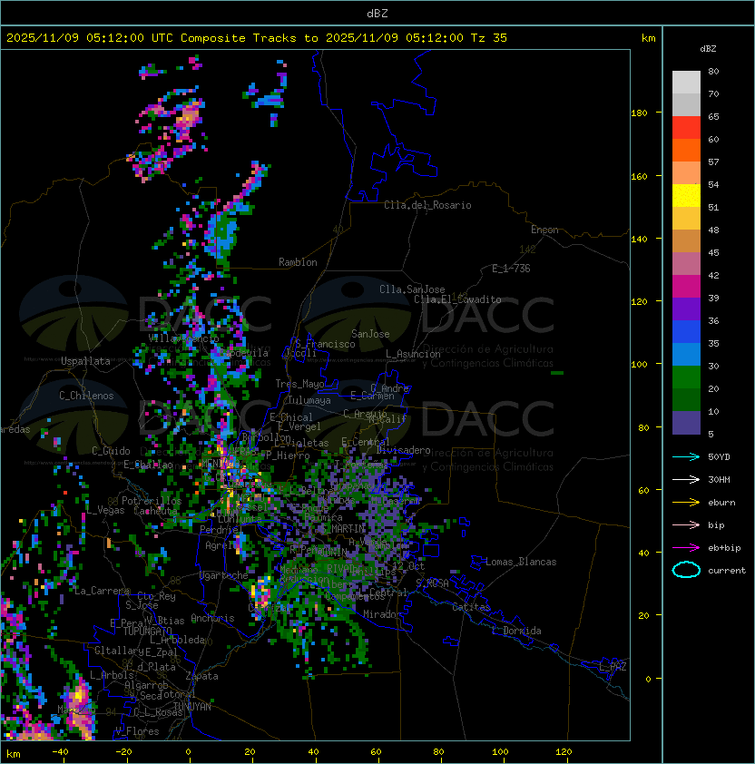Image resolution: width=755 pixels, height=764 pixels.
Task: Click the 'C_Chilenos' map label
Action: [x=86, y=396]
